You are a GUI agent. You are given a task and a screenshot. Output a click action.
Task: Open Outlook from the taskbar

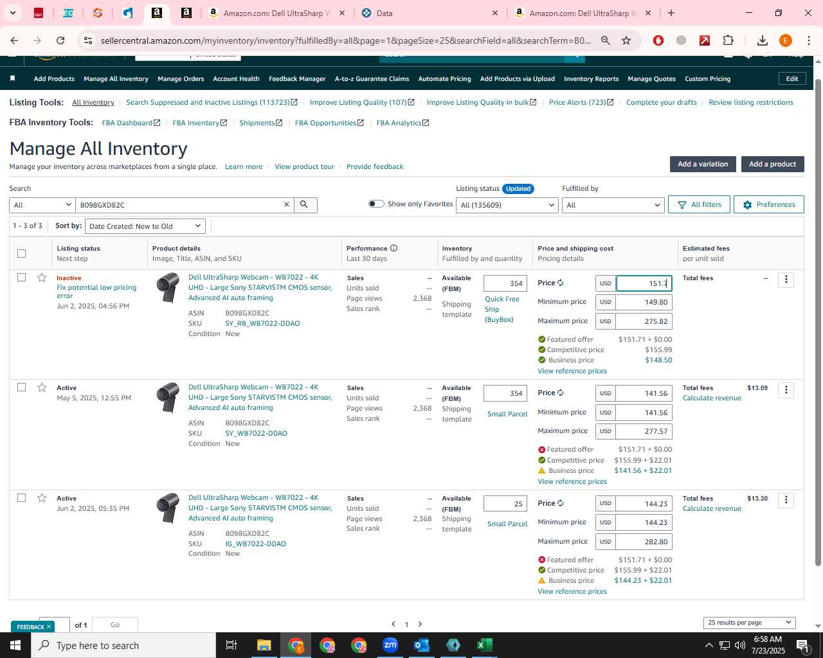pyautogui.click(x=421, y=645)
